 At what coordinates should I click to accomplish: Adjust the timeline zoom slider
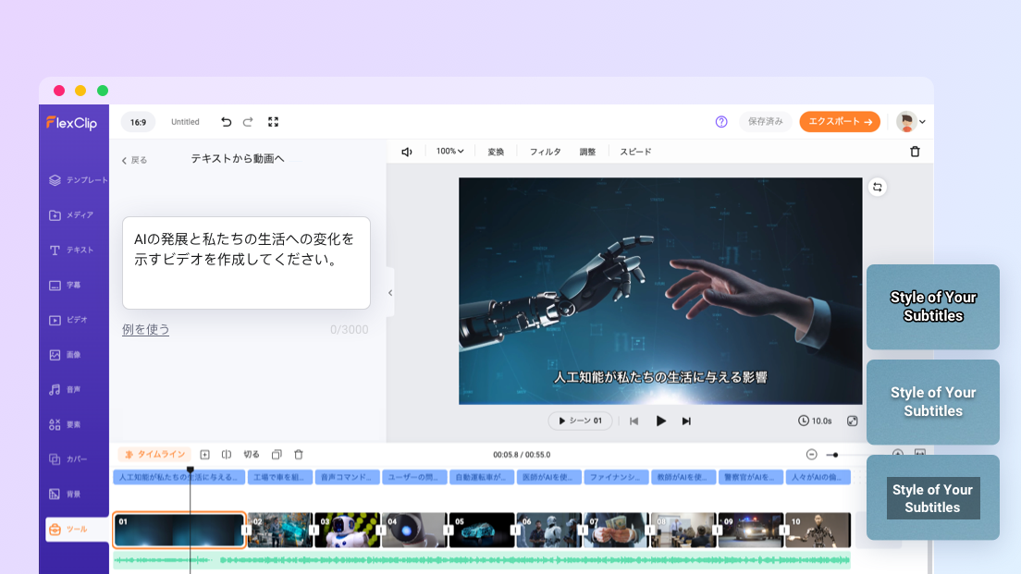(x=835, y=455)
